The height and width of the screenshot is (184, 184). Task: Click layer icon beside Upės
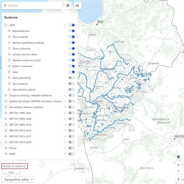pos(9,72)
